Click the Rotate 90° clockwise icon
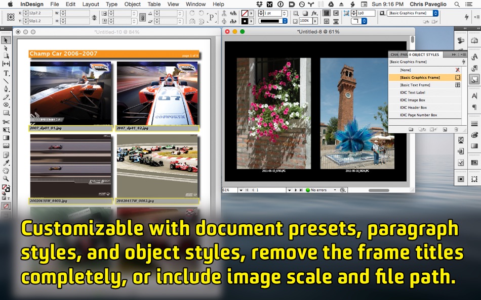The height and width of the screenshot is (300, 481). pos(192,13)
